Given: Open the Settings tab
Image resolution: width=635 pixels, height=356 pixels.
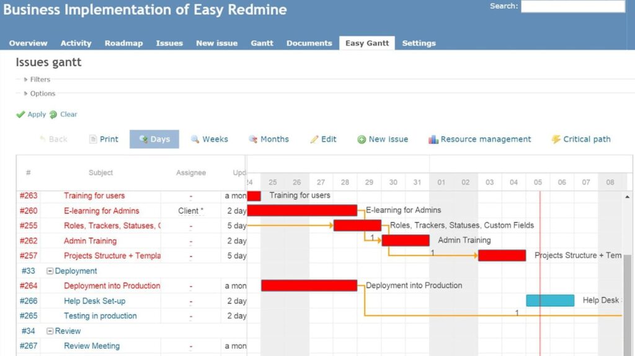Looking at the screenshot, I should pos(419,43).
